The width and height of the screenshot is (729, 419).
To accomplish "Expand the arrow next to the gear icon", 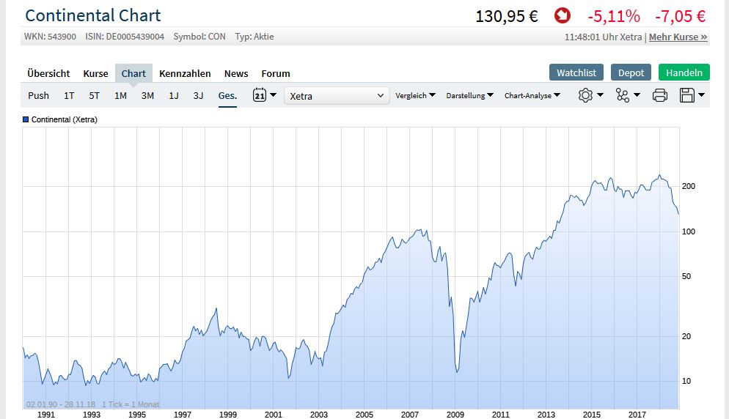I will 600,94.
